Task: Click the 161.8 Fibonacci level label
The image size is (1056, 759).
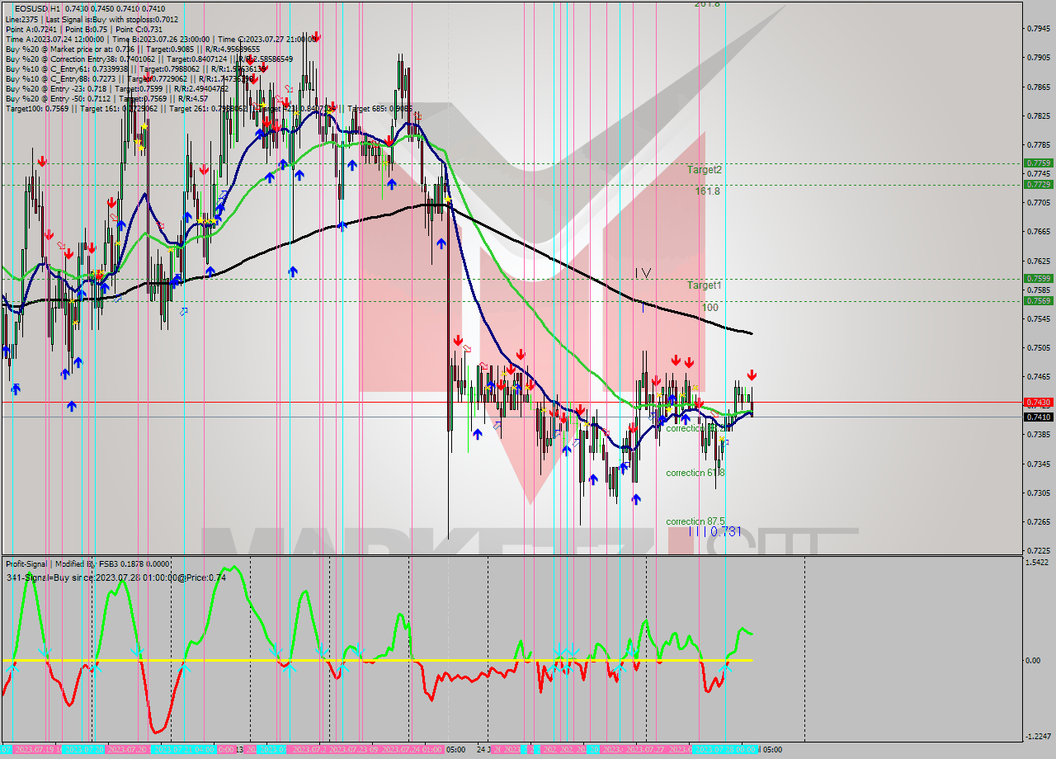Action: pos(707,191)
